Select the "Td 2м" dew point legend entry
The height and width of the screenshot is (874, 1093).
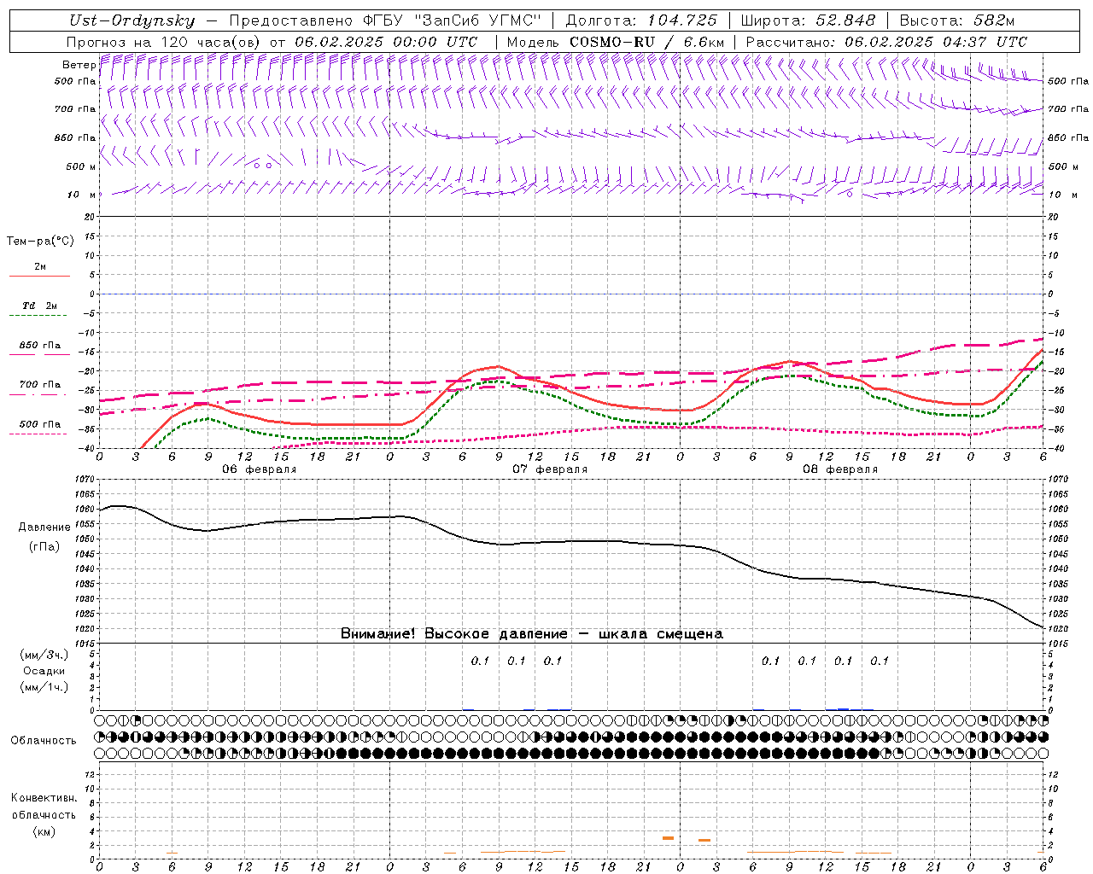pos(40,306)
